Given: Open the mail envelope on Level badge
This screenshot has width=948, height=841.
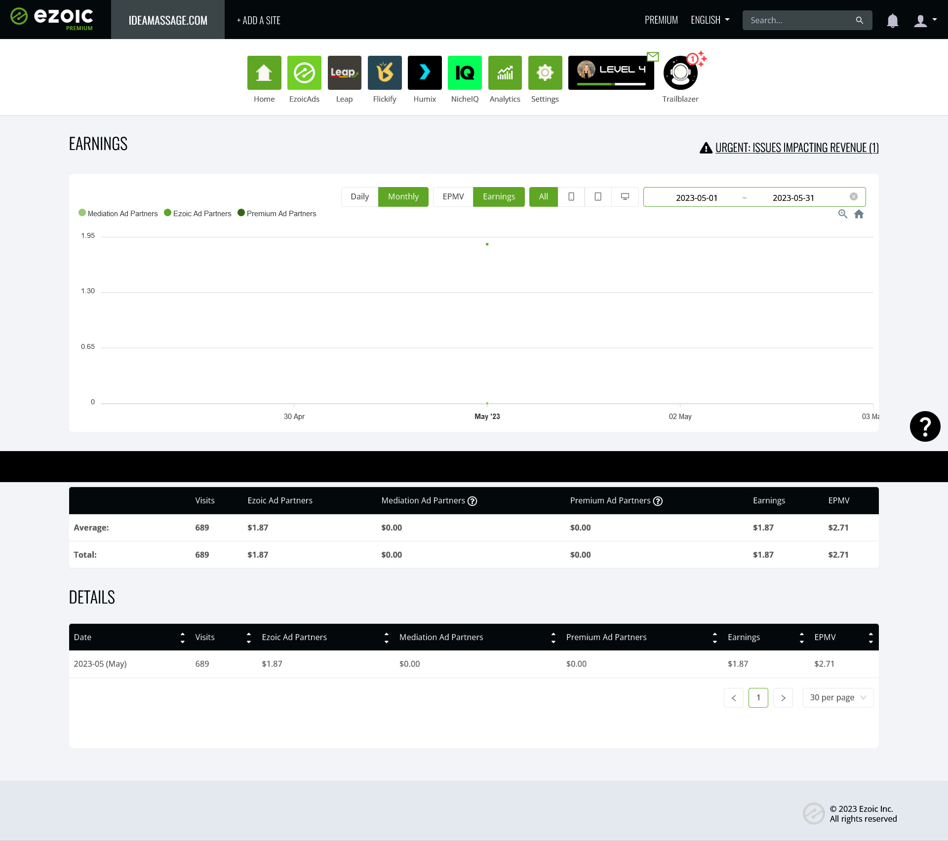Looking at the screenshot, I should pyautogui.click(x=653, y=57).
